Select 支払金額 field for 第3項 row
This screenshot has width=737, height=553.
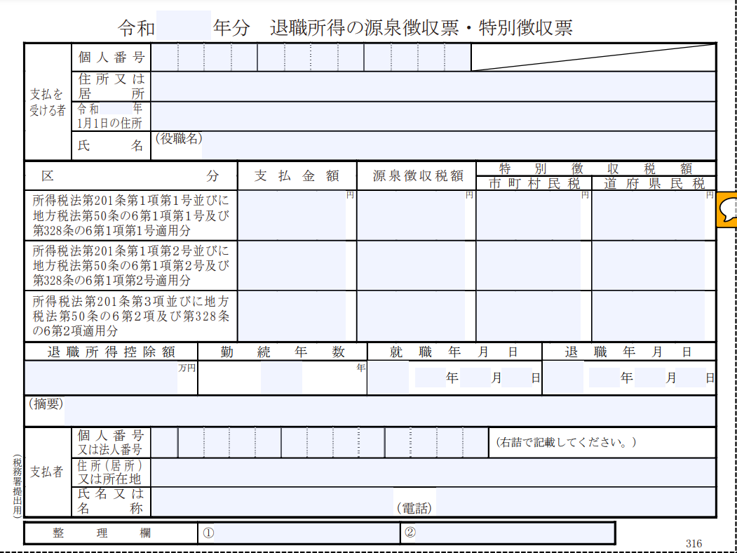292,316
